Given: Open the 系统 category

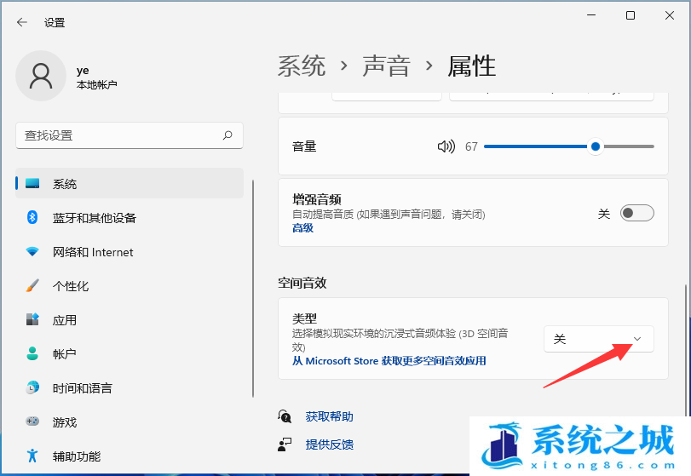Looking at the screenshot, I should click(x=130, y=184).
